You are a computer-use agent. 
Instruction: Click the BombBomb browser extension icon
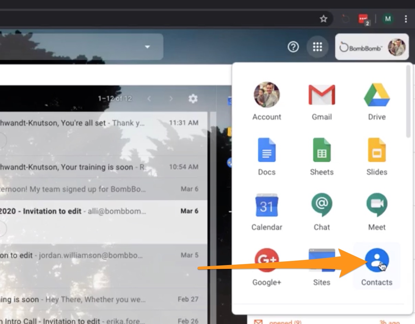tap(345, 19)
